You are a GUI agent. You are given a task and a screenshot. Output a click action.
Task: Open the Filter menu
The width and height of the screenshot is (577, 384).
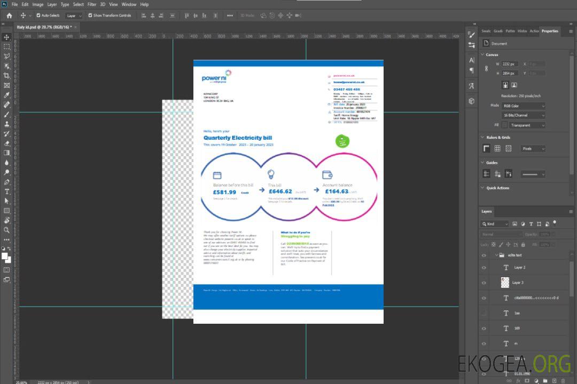point(92,4)
